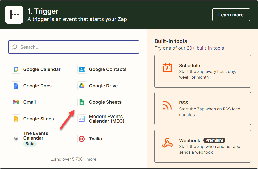Image resolution: width=258 pixels, height=169 pixels.
Task: Click the Google Drive app icon
Action: point(82,86)
